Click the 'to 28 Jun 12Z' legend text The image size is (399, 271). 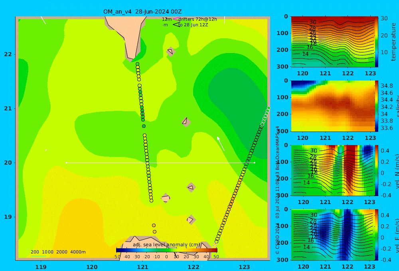click(193, 25)
